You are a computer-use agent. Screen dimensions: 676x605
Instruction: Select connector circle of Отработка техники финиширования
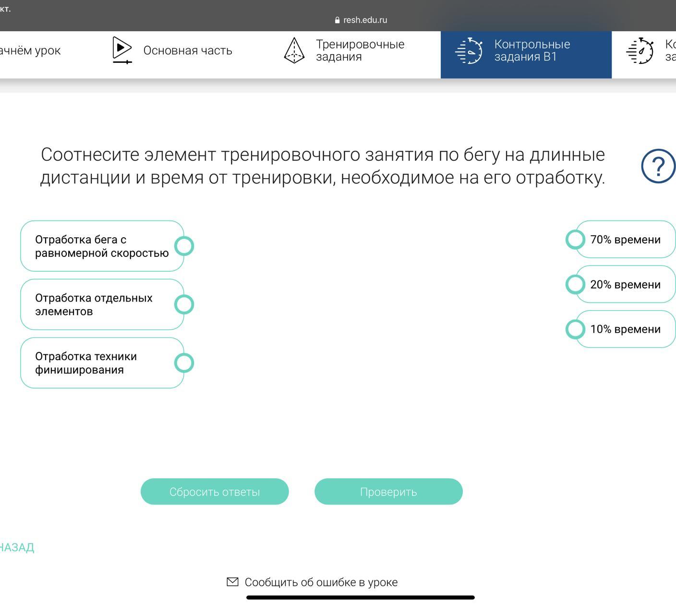tap(184, 363)
